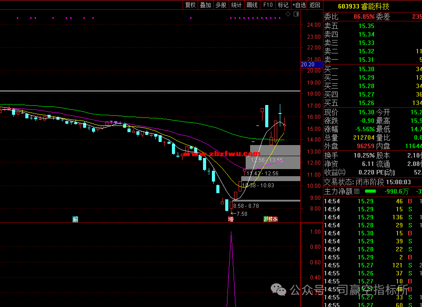Viewport: 422px width, 307px height.
Task: Click the 总量 value 212704
Action: click(x=364, y=138)
